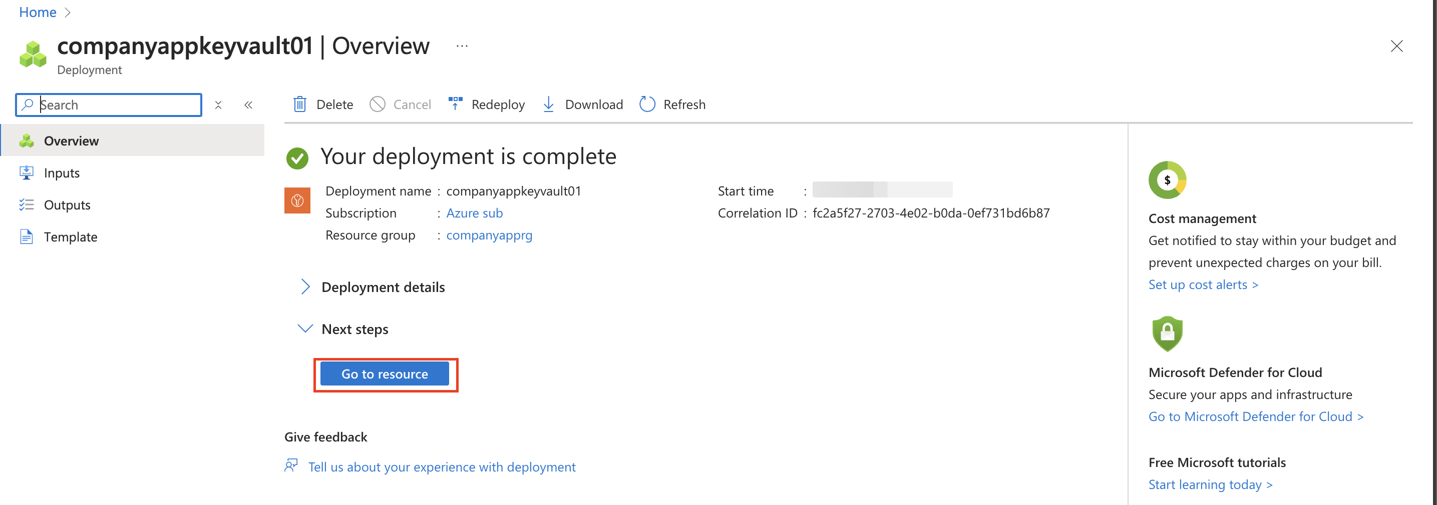Click the Outputs checklist icon
Screen dimensions: 1437x505
coord(26,205)
